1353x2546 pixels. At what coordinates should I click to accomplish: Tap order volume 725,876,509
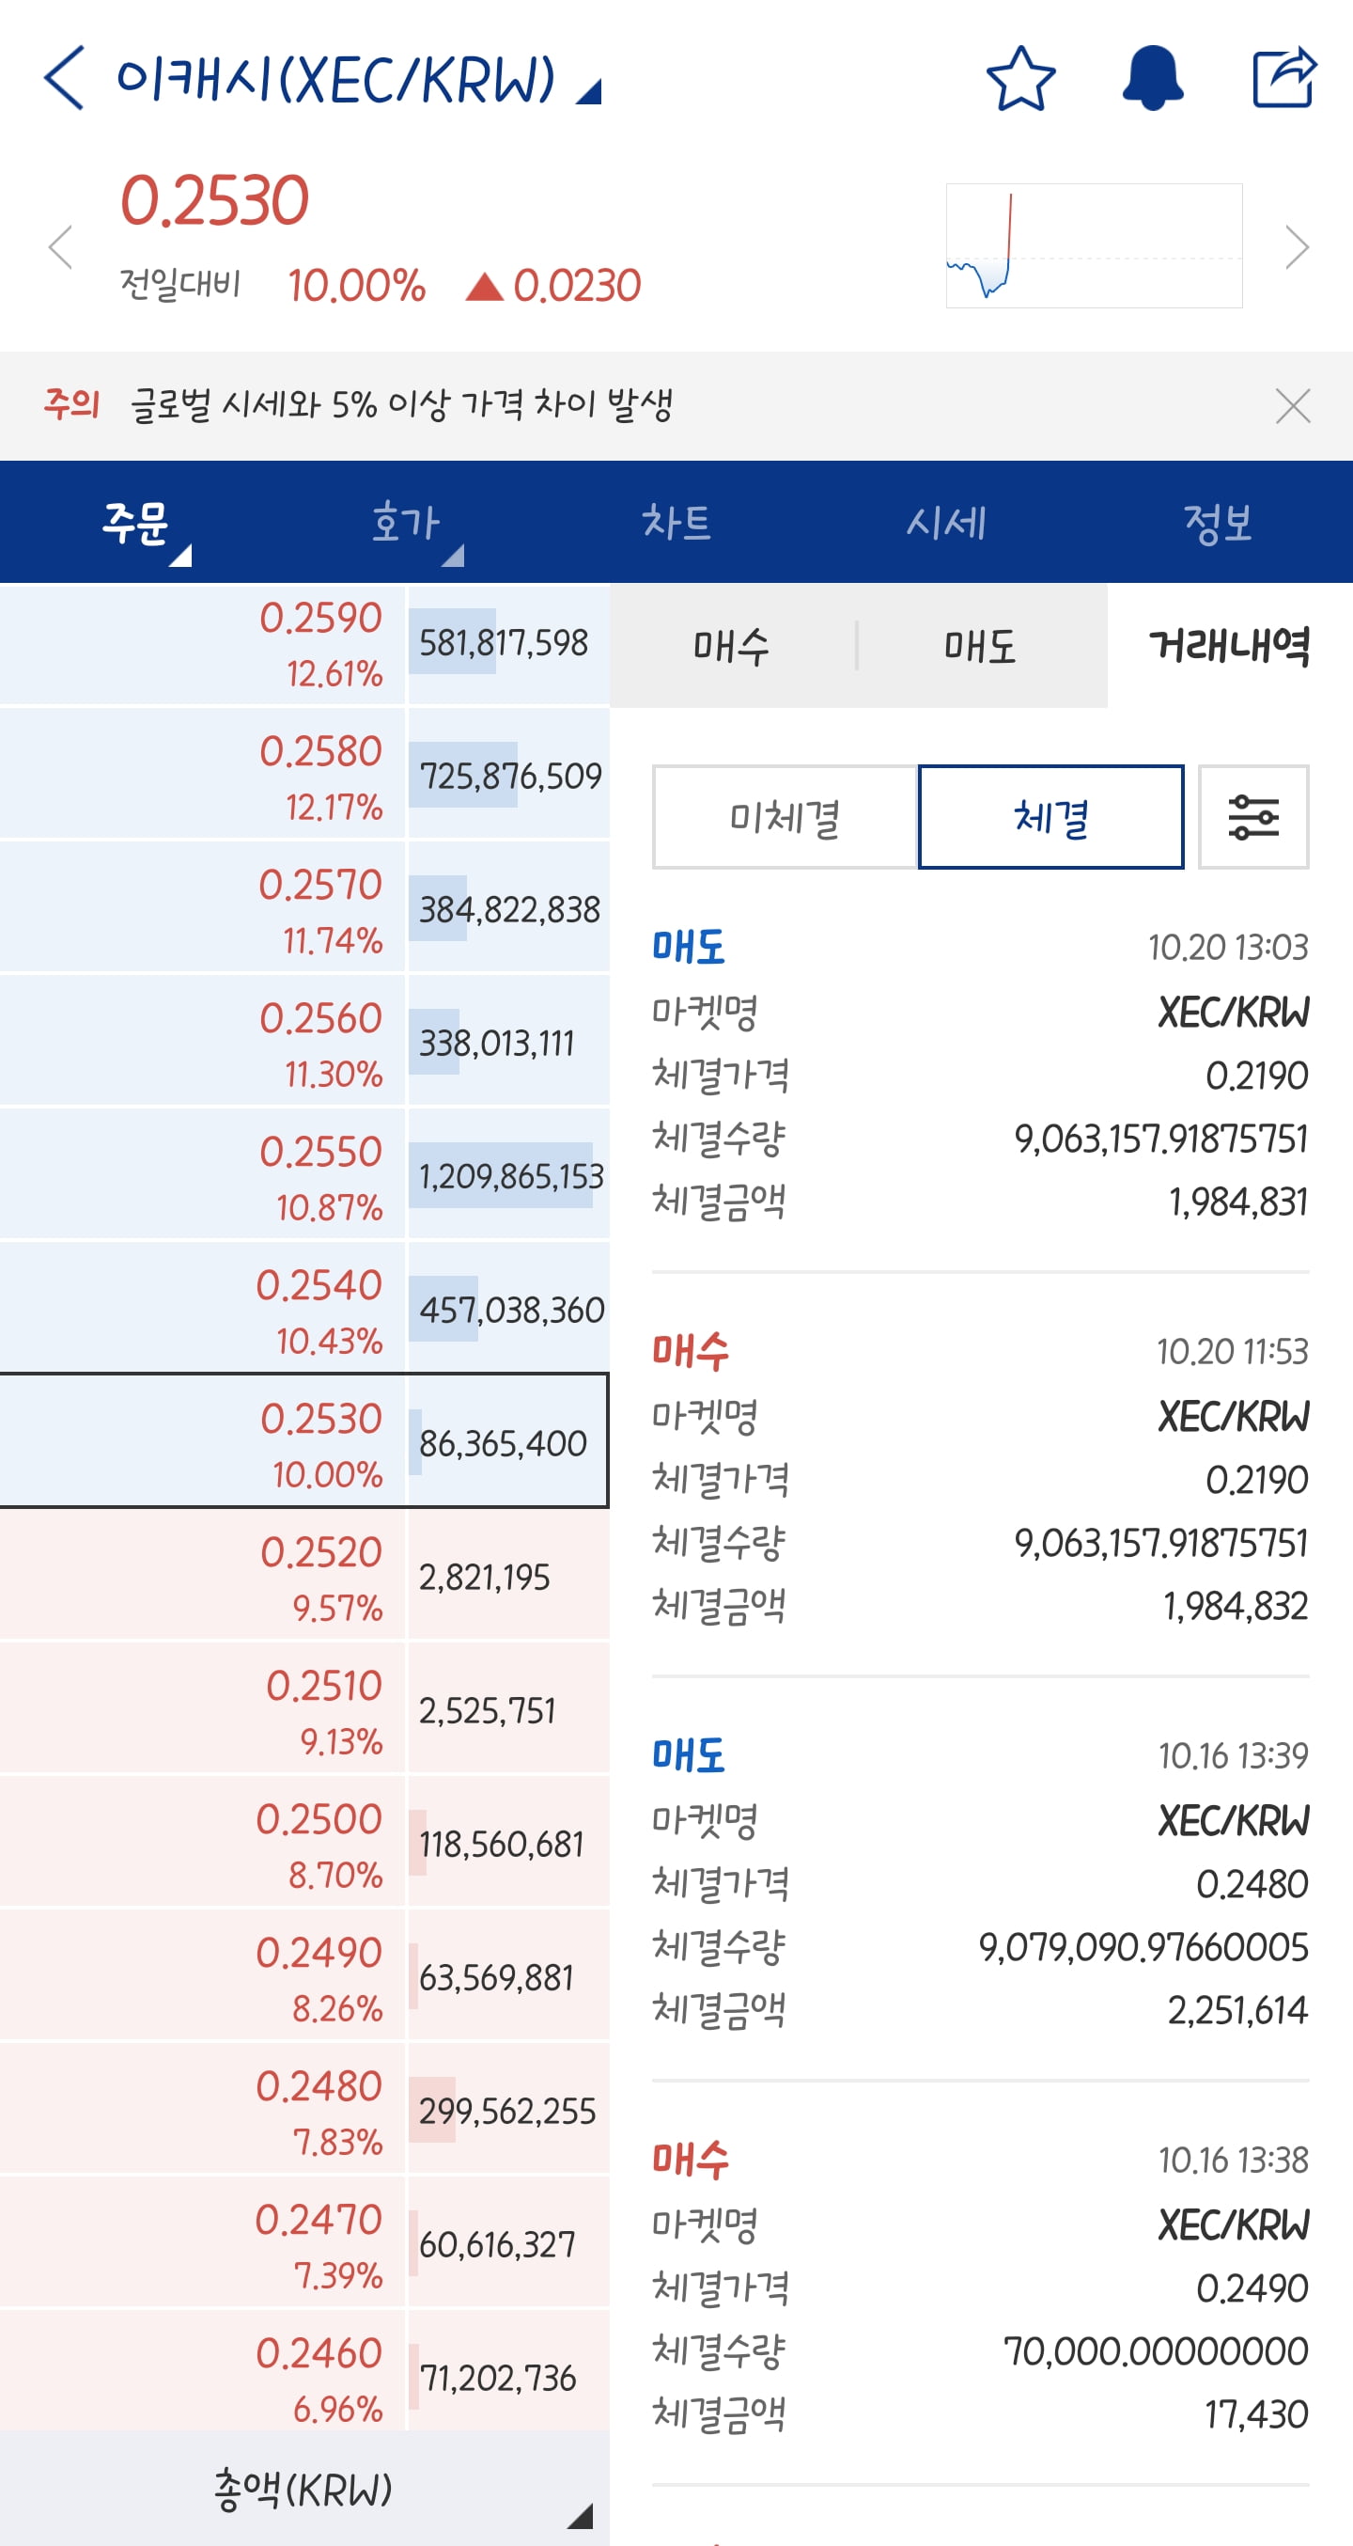509,777
